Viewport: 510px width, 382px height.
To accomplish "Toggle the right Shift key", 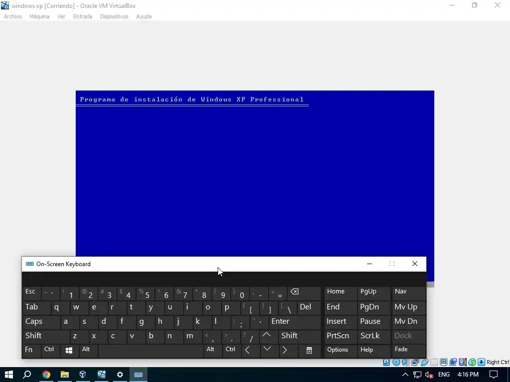I will (x=299, y=336).
